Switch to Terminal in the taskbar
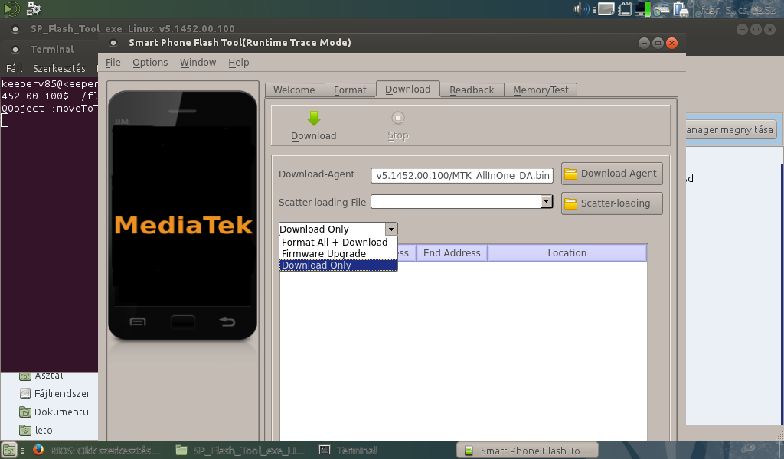The width and height of the screenshot is (784, 459). click(348, 451)
